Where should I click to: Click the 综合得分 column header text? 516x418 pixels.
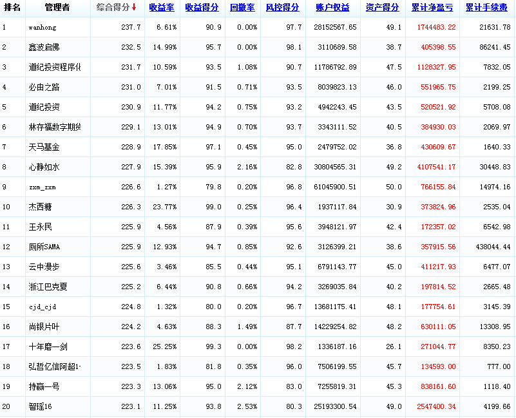tap(113, 7)
